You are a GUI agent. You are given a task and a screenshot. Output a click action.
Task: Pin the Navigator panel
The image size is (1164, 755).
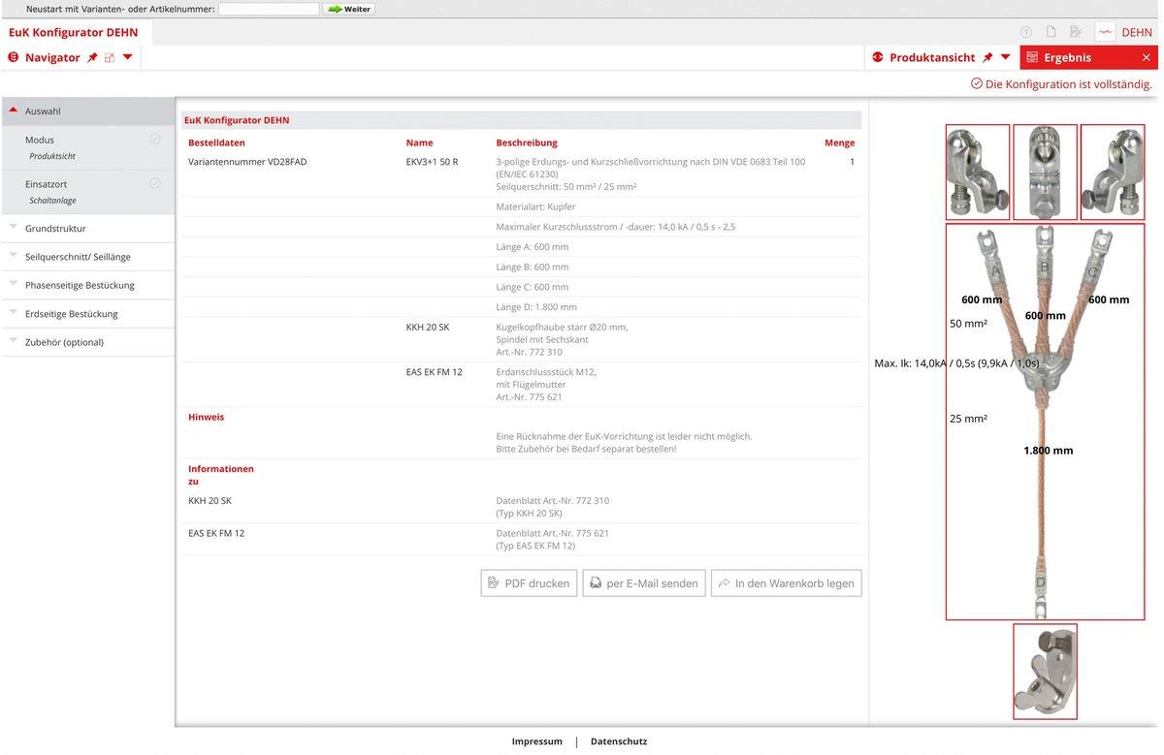point(92,57)
